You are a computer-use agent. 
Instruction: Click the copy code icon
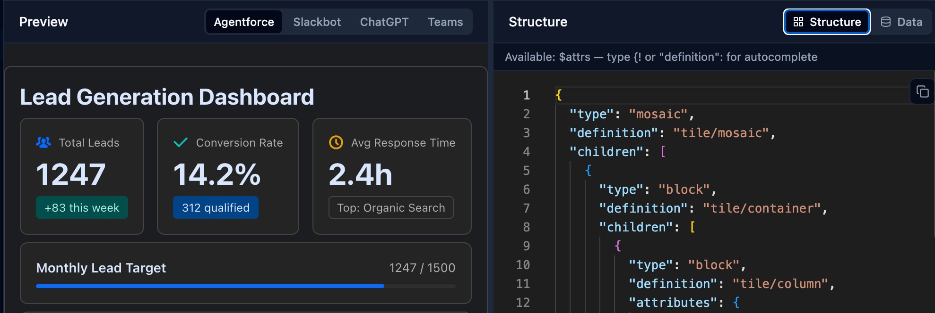coord(922,91)
